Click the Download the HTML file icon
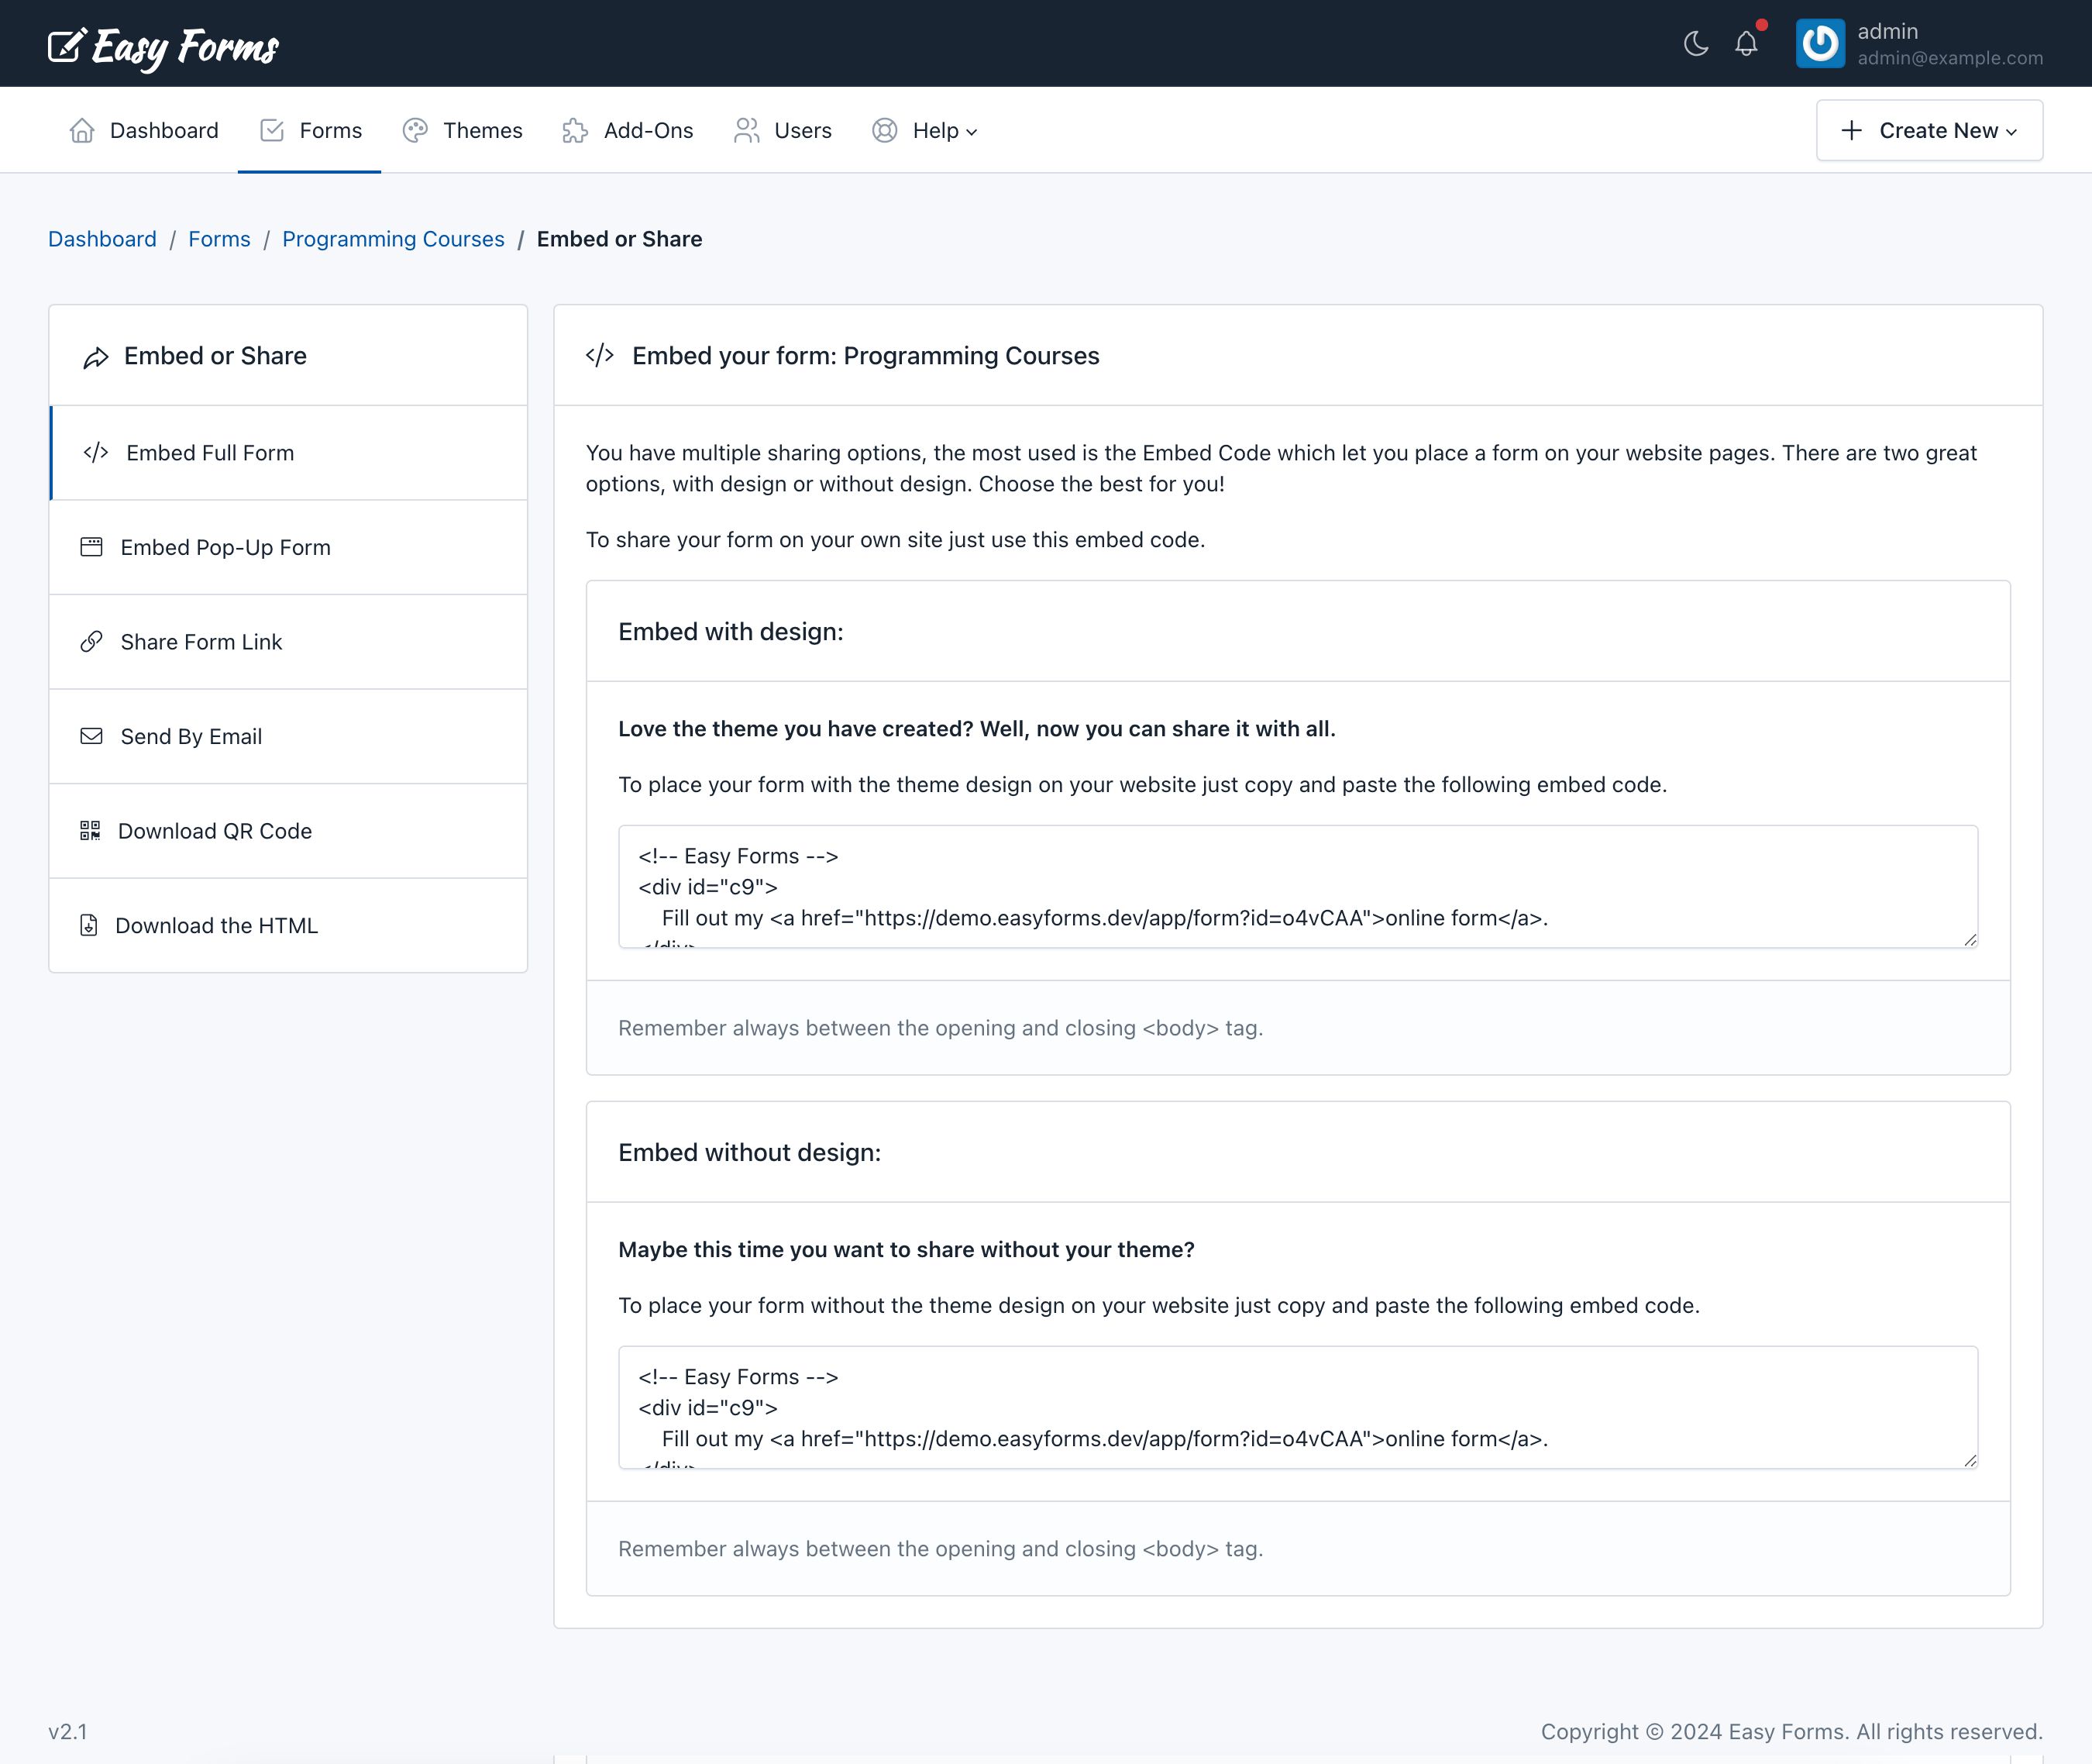The width and height of the screenshot is (2092, 1764). 89,925
